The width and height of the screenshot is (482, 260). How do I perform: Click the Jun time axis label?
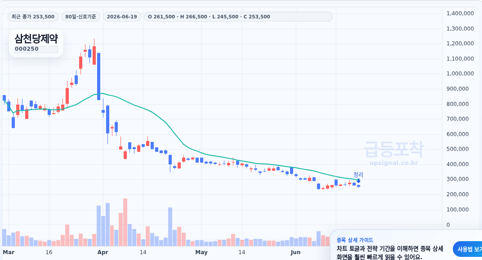coord(295,252)
